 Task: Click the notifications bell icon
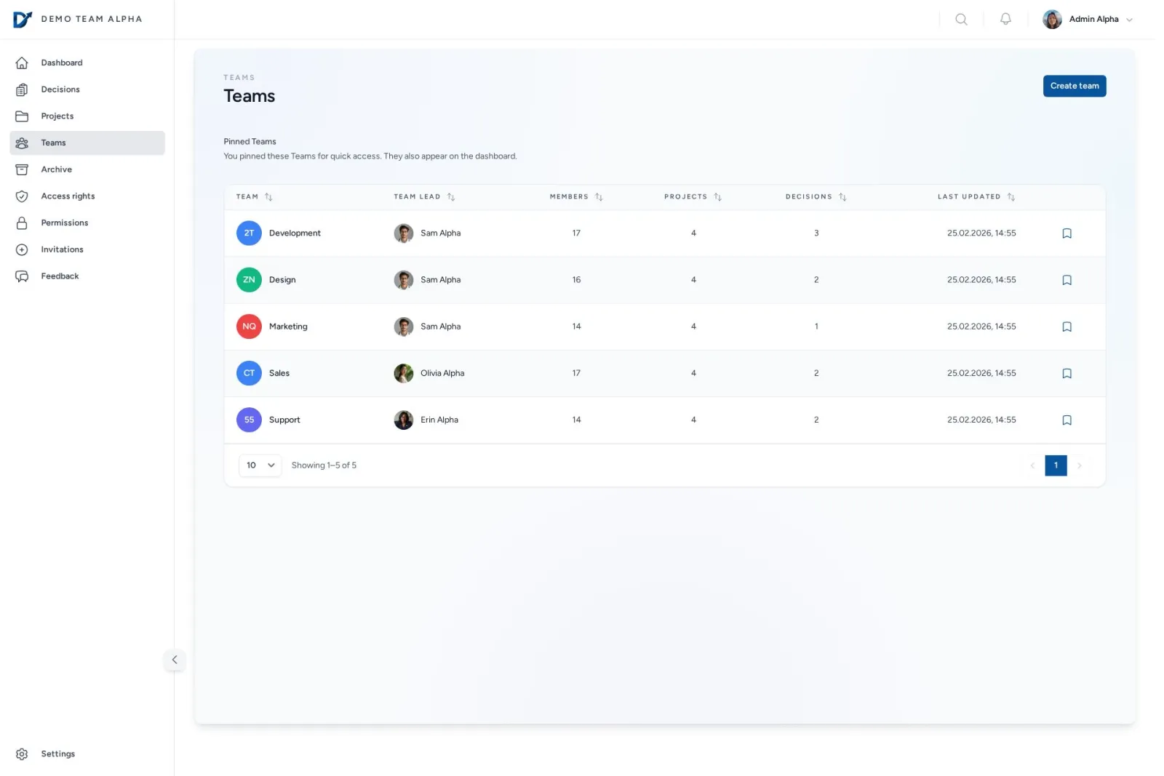point(1005,19)
